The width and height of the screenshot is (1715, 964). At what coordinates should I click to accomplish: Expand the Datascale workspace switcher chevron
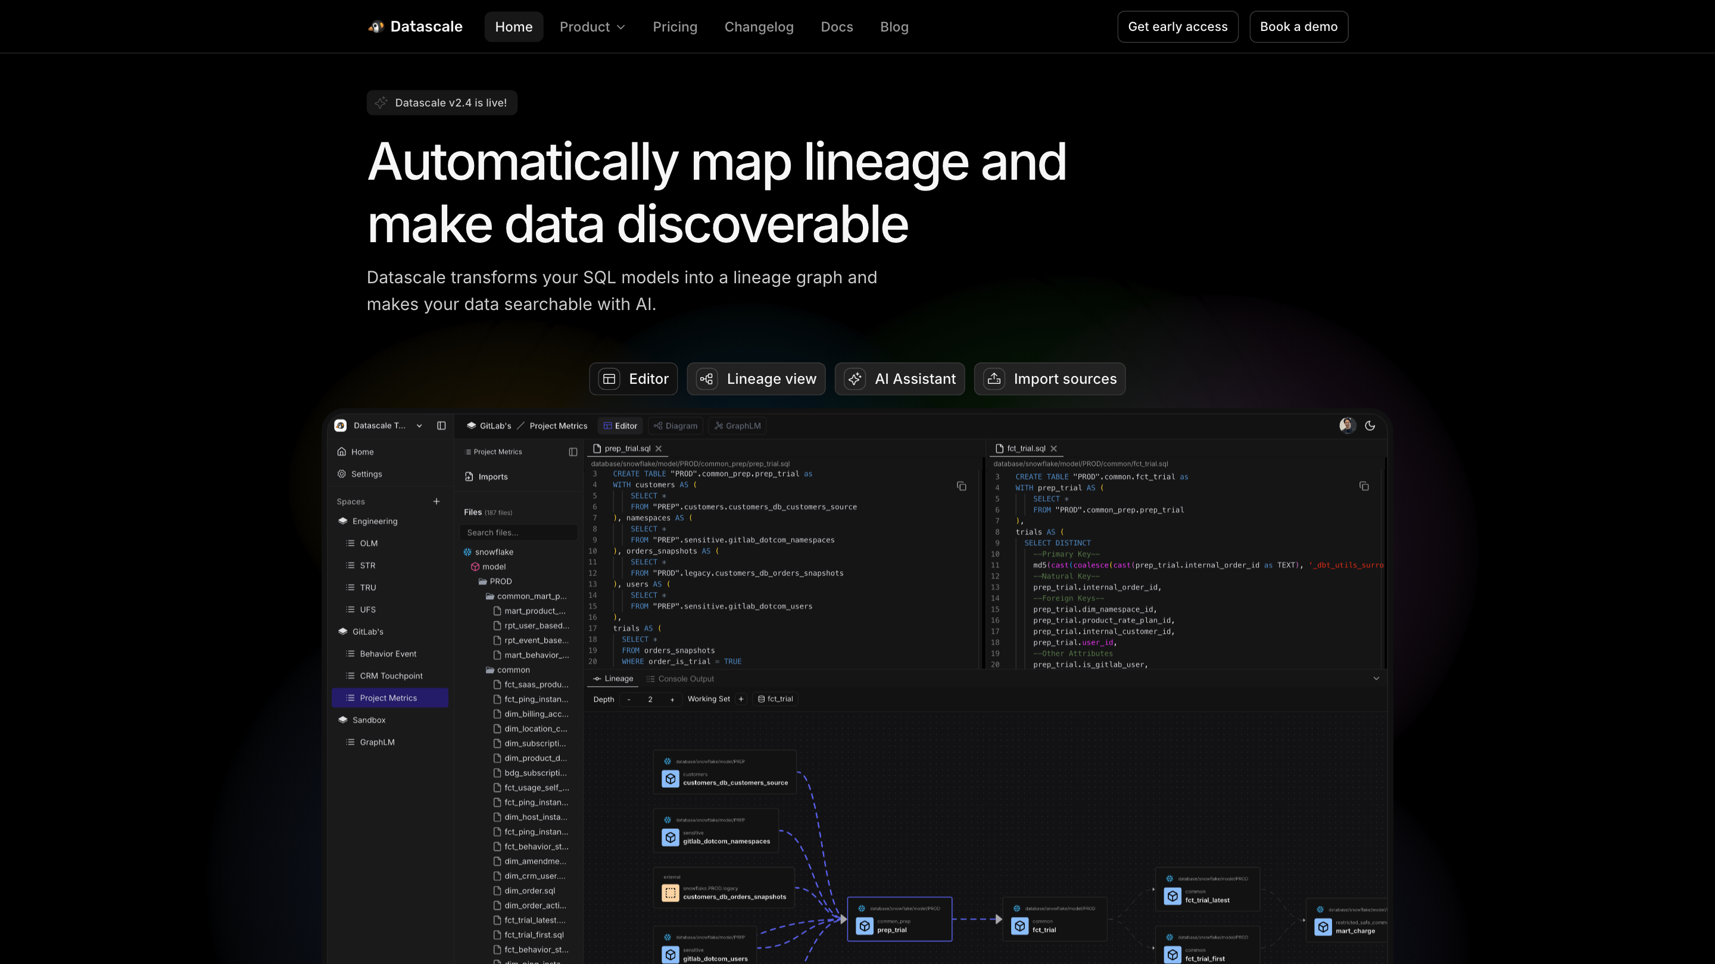pos(419,426)
